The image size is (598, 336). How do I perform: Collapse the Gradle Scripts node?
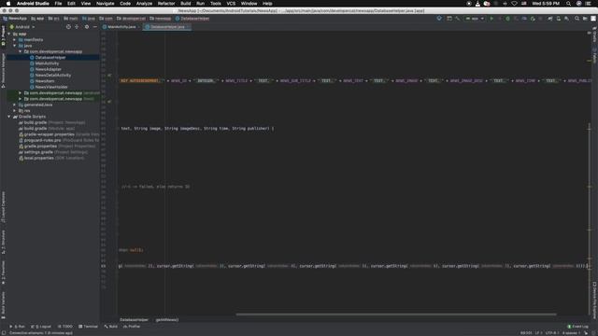pyautogui.click(x=9, y=117)
